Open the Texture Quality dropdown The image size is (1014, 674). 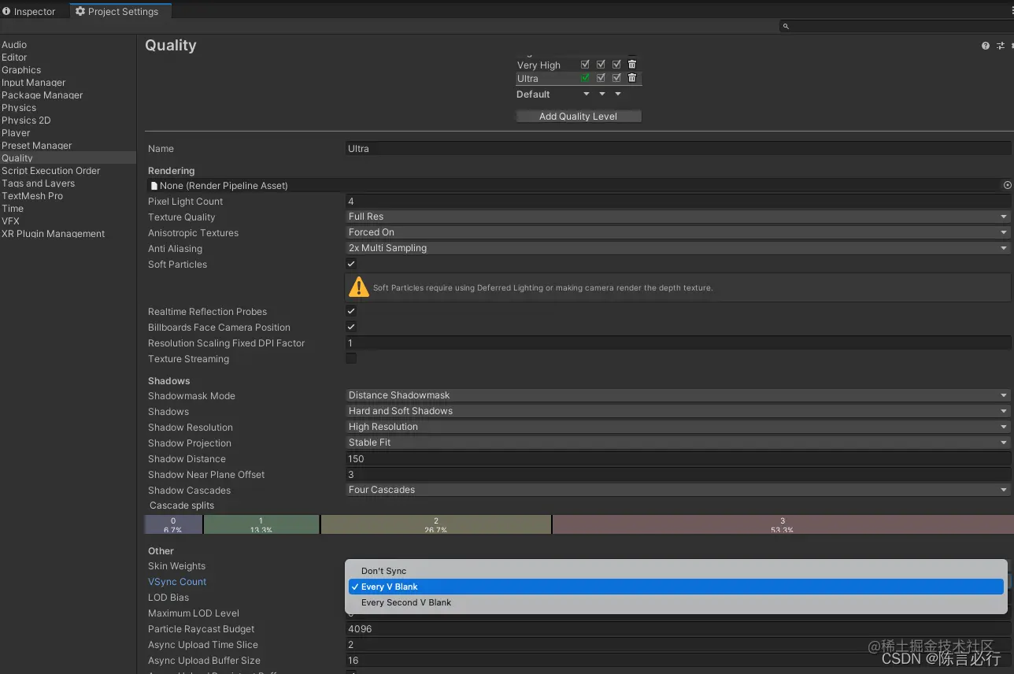pos(678,217)
